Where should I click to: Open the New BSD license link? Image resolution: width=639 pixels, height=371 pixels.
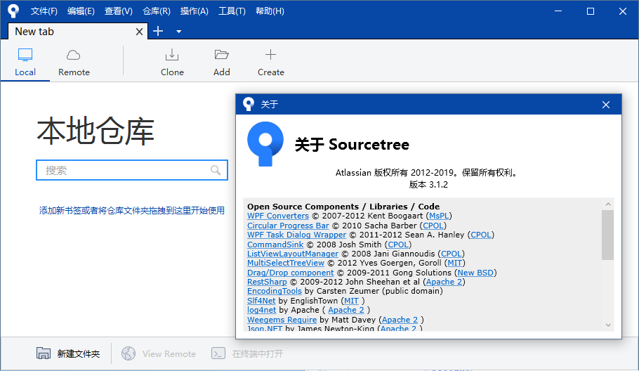(475, 273)
